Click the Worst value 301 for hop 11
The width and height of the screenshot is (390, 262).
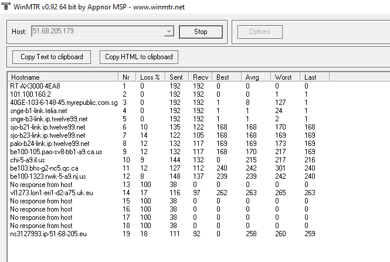pos(280,168)
